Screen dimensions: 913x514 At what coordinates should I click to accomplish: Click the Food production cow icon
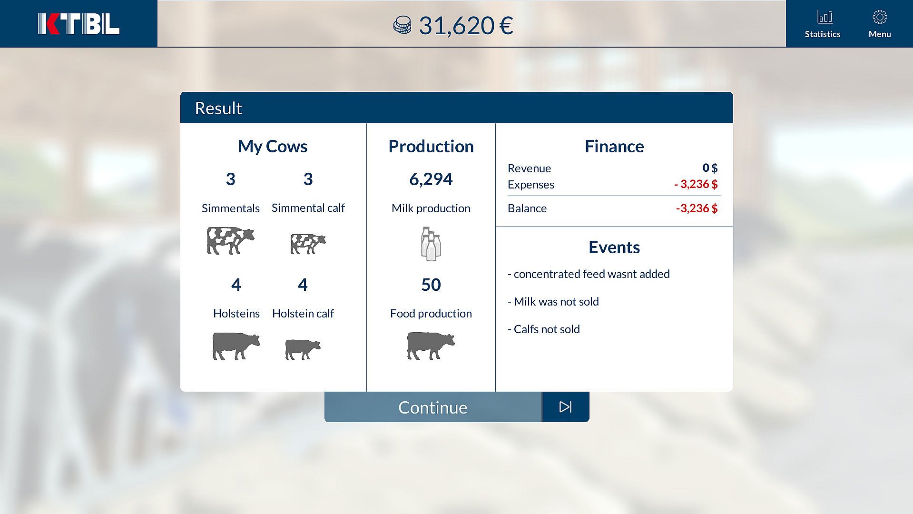pyautogui.click(x=431, y=346)
